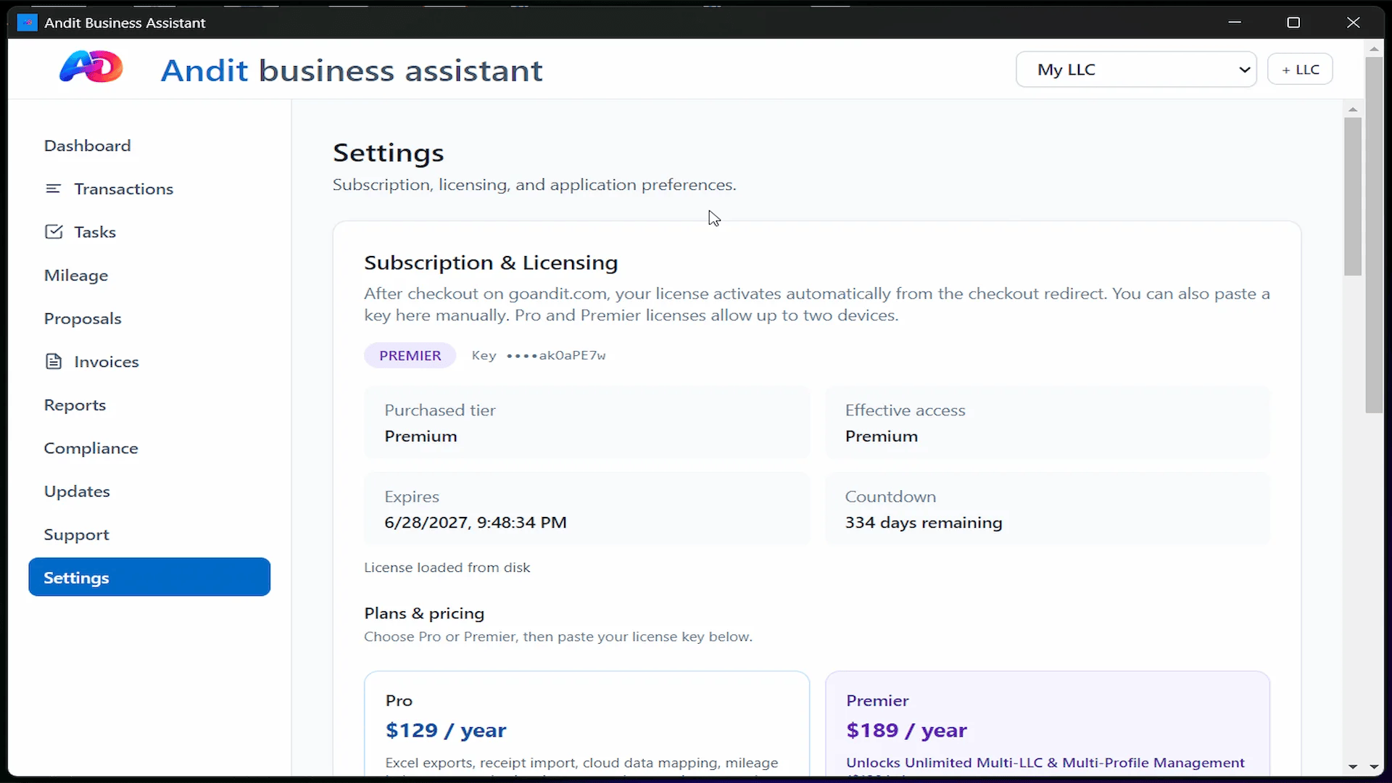Click the Purchased tier 'Premium' value
This screenshot has height=783, width=1392.
point(420,436)
